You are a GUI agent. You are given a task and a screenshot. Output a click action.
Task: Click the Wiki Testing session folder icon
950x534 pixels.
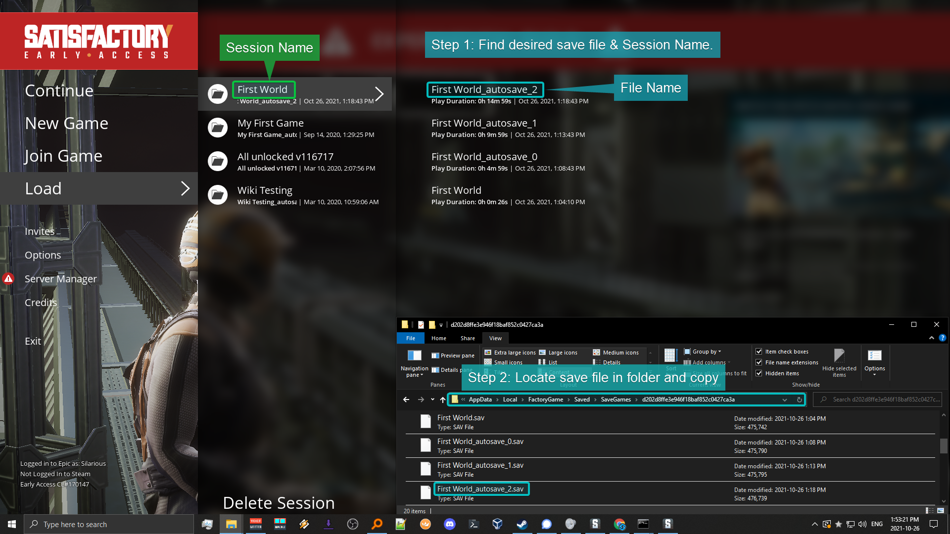click(217, 195)
